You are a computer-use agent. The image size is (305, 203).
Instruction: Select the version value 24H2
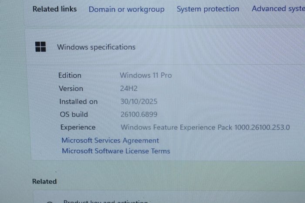pos(129,89)
